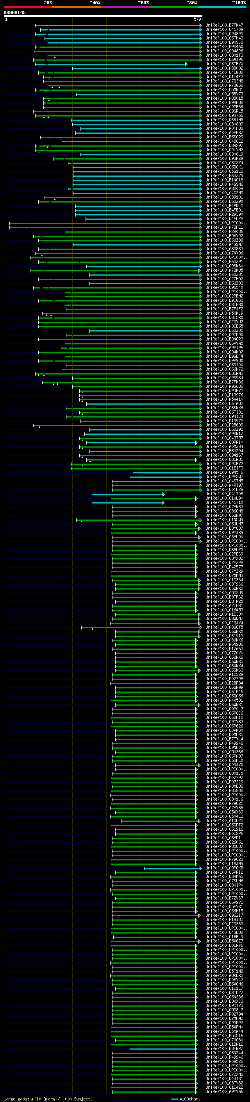This screenshot has width=250, height=1102.
Task: Select the label UniRef100_A3CE65
Action: pos(224,326)
